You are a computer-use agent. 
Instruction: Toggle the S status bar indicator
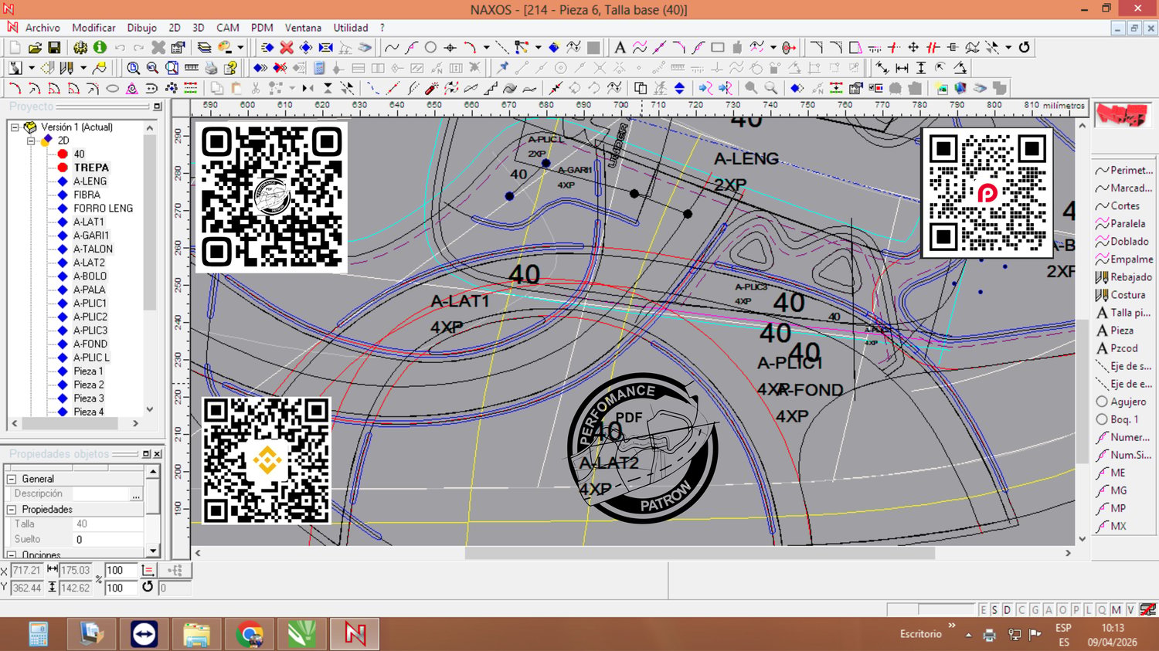click(995, 610)
